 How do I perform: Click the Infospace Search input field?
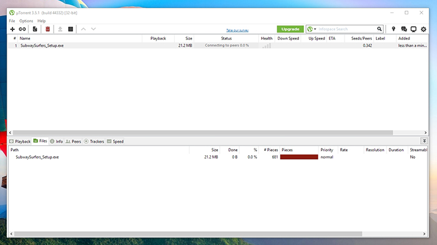click(346, 29)
